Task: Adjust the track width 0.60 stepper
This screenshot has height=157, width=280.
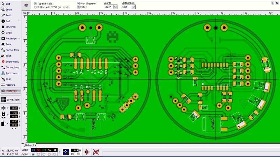Action: tap(20, 108)
